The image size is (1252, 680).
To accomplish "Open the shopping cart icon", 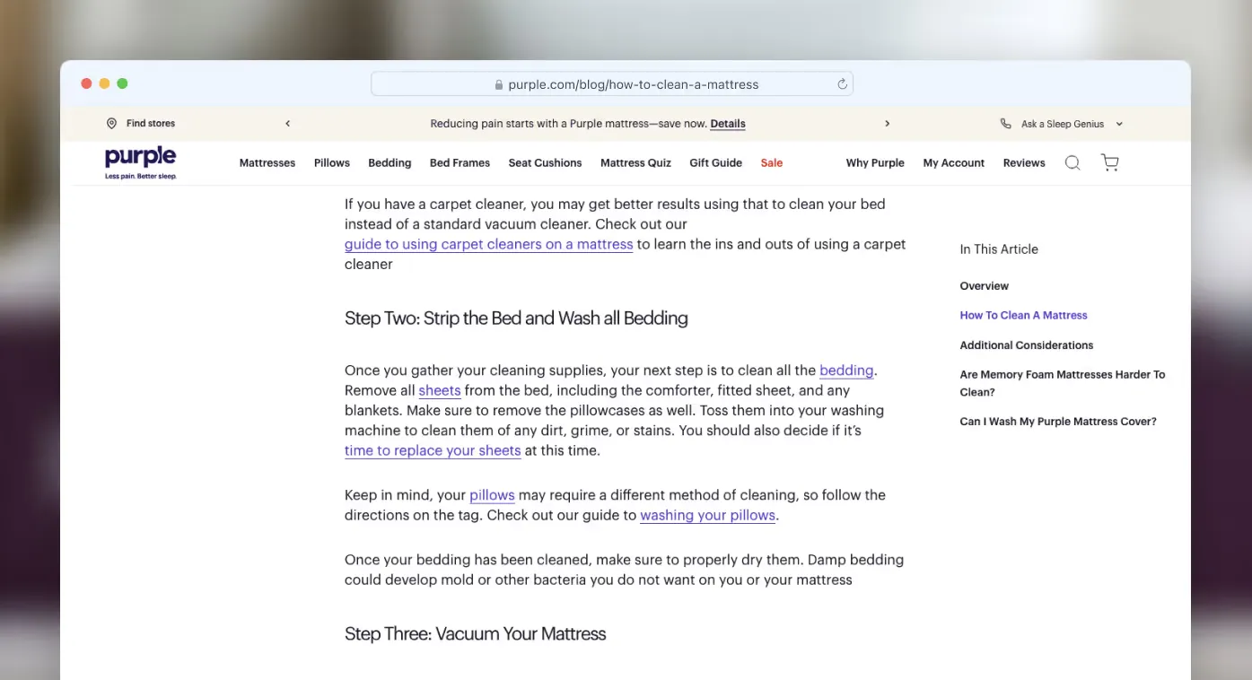I will [1110, 162].
